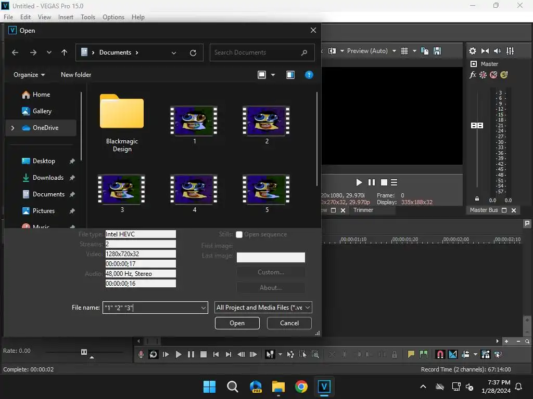Open the Tools menu

tap(87, 17)
